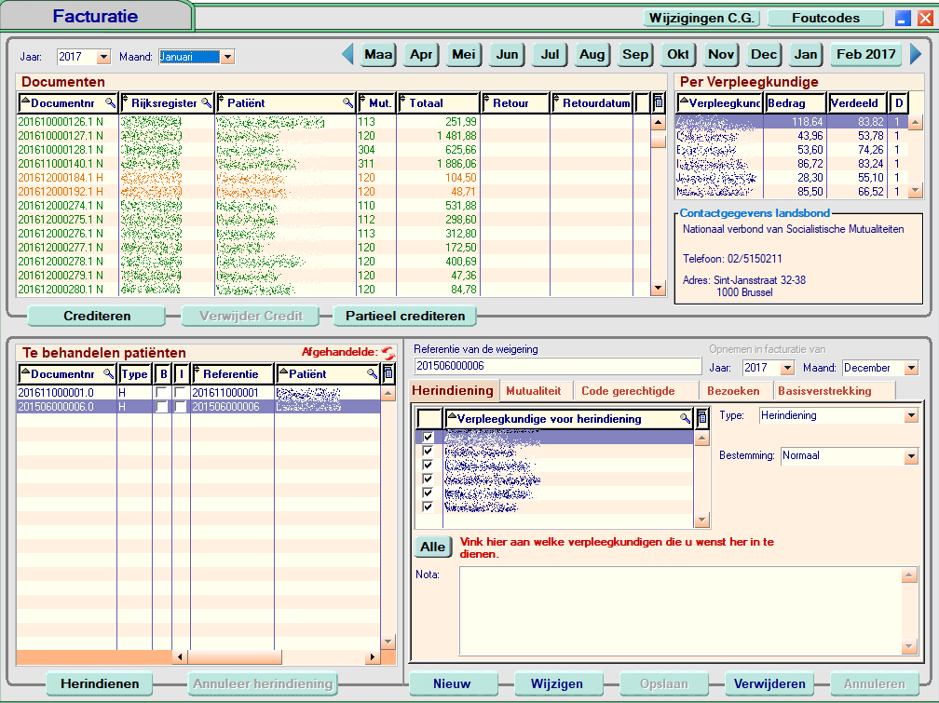Uncheck the first verpleegkundige herindiening checkbox
The width and height of the screenshot is (939, 703).
(429, 437)
